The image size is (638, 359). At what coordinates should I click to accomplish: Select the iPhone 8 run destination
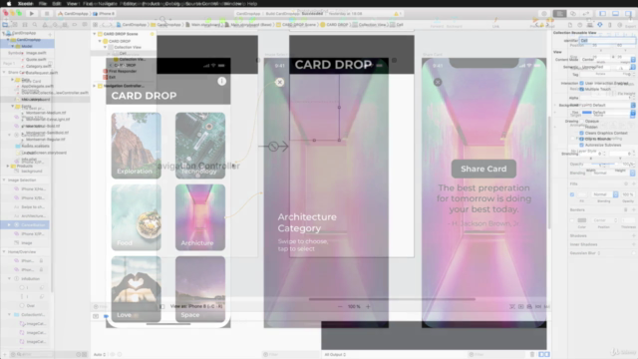[x=104, y=13]
